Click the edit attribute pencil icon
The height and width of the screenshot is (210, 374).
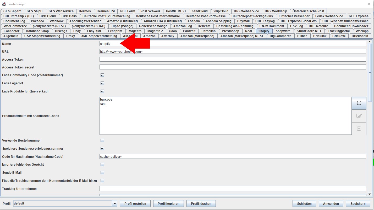click(359, 116)
